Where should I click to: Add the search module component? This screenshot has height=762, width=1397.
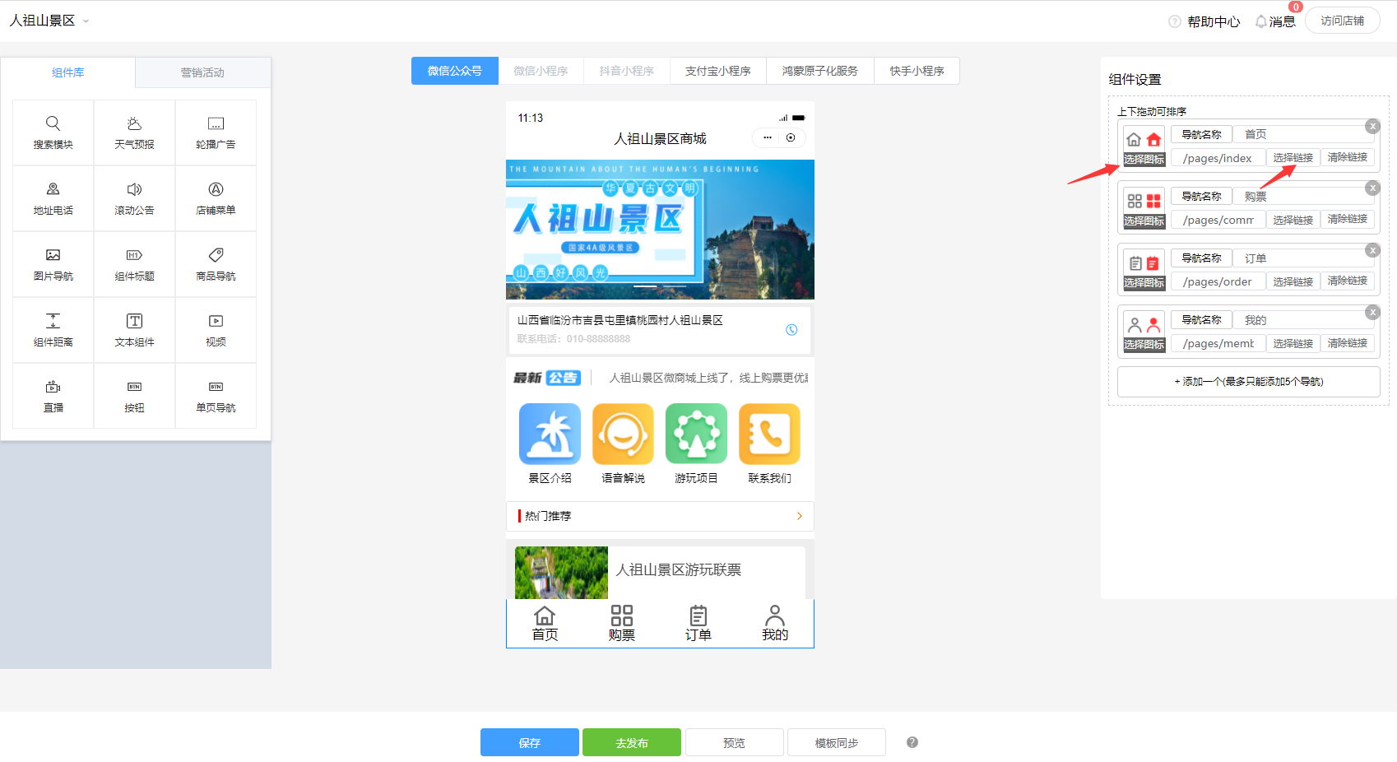[x=53, y=132]
